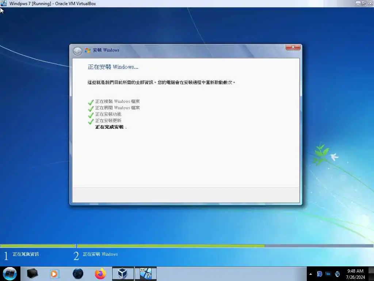Viewport: 374px width, 281px height.
Task: Click the stage 2 正在安裝 Windows label
Action: point(100,254)
